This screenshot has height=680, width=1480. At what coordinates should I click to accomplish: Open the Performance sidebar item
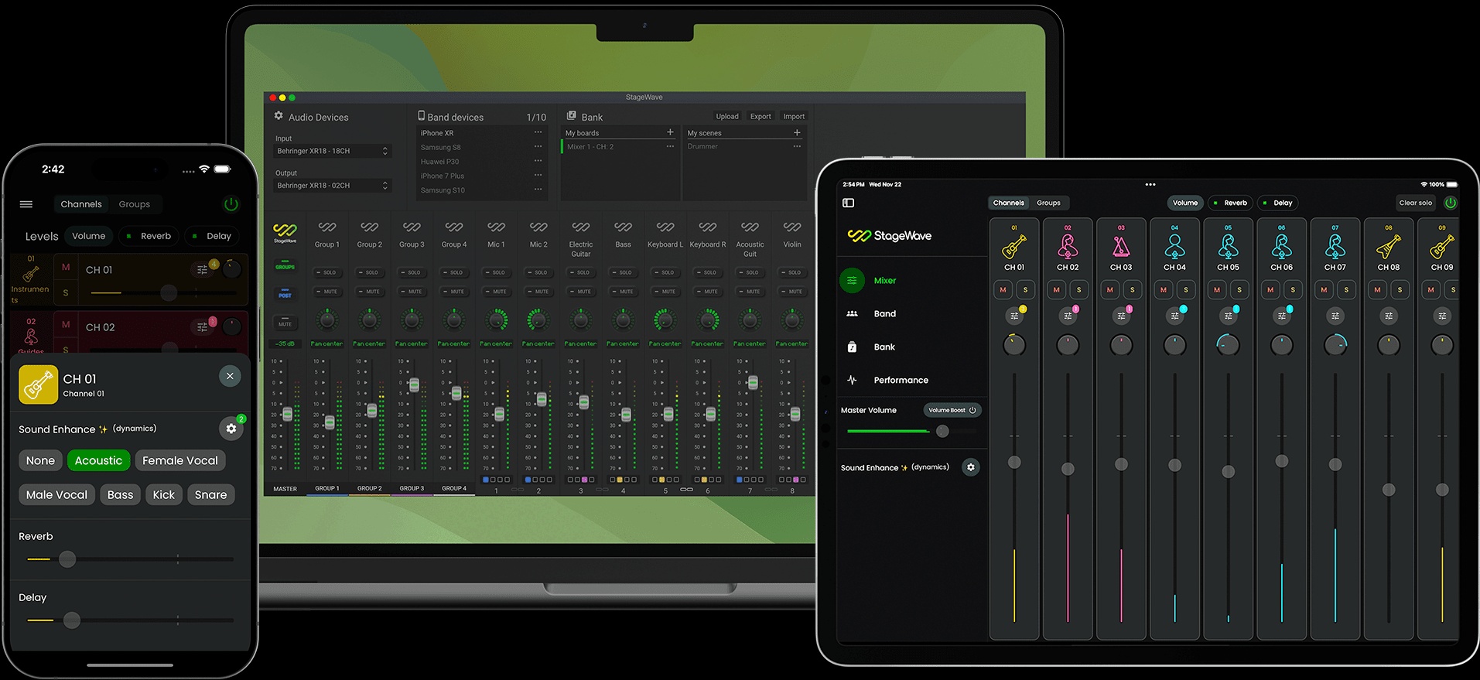click(x=901, y=380)
